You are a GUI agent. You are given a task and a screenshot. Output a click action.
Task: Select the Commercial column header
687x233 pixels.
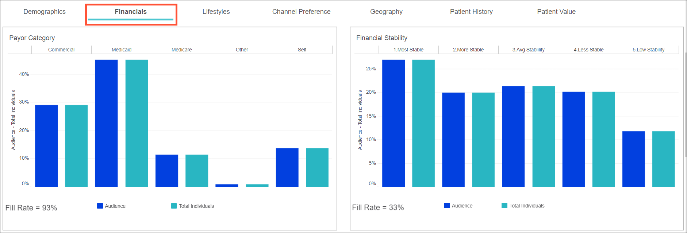coord(61,50)
